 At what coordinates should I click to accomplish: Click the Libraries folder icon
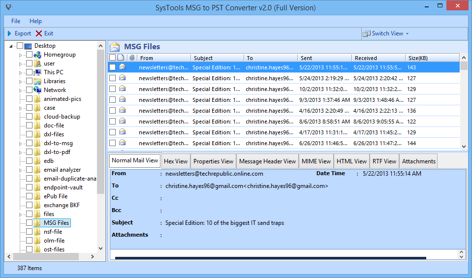click(37, 81)
